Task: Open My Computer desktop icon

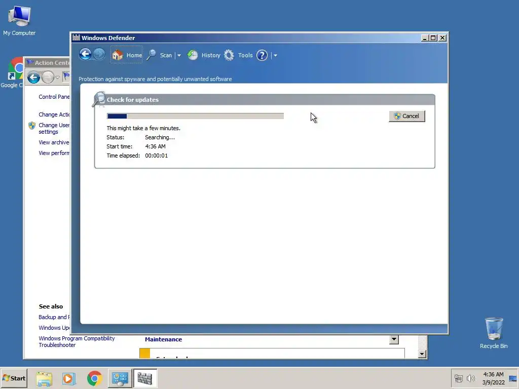Action: pos(19,21)
